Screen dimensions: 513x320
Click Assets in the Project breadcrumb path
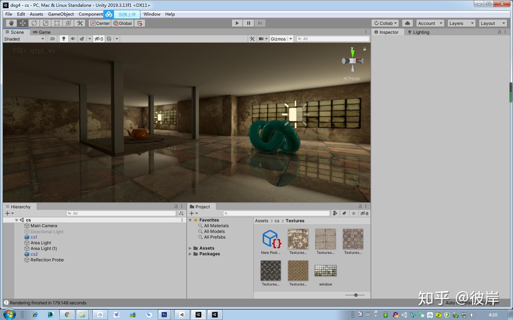pyautogui.click(x=261, y=221)
